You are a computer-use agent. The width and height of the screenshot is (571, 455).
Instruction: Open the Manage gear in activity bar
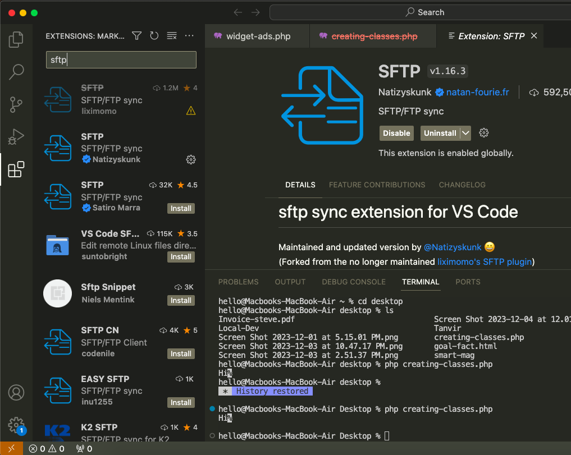click(x=16, y=425)
